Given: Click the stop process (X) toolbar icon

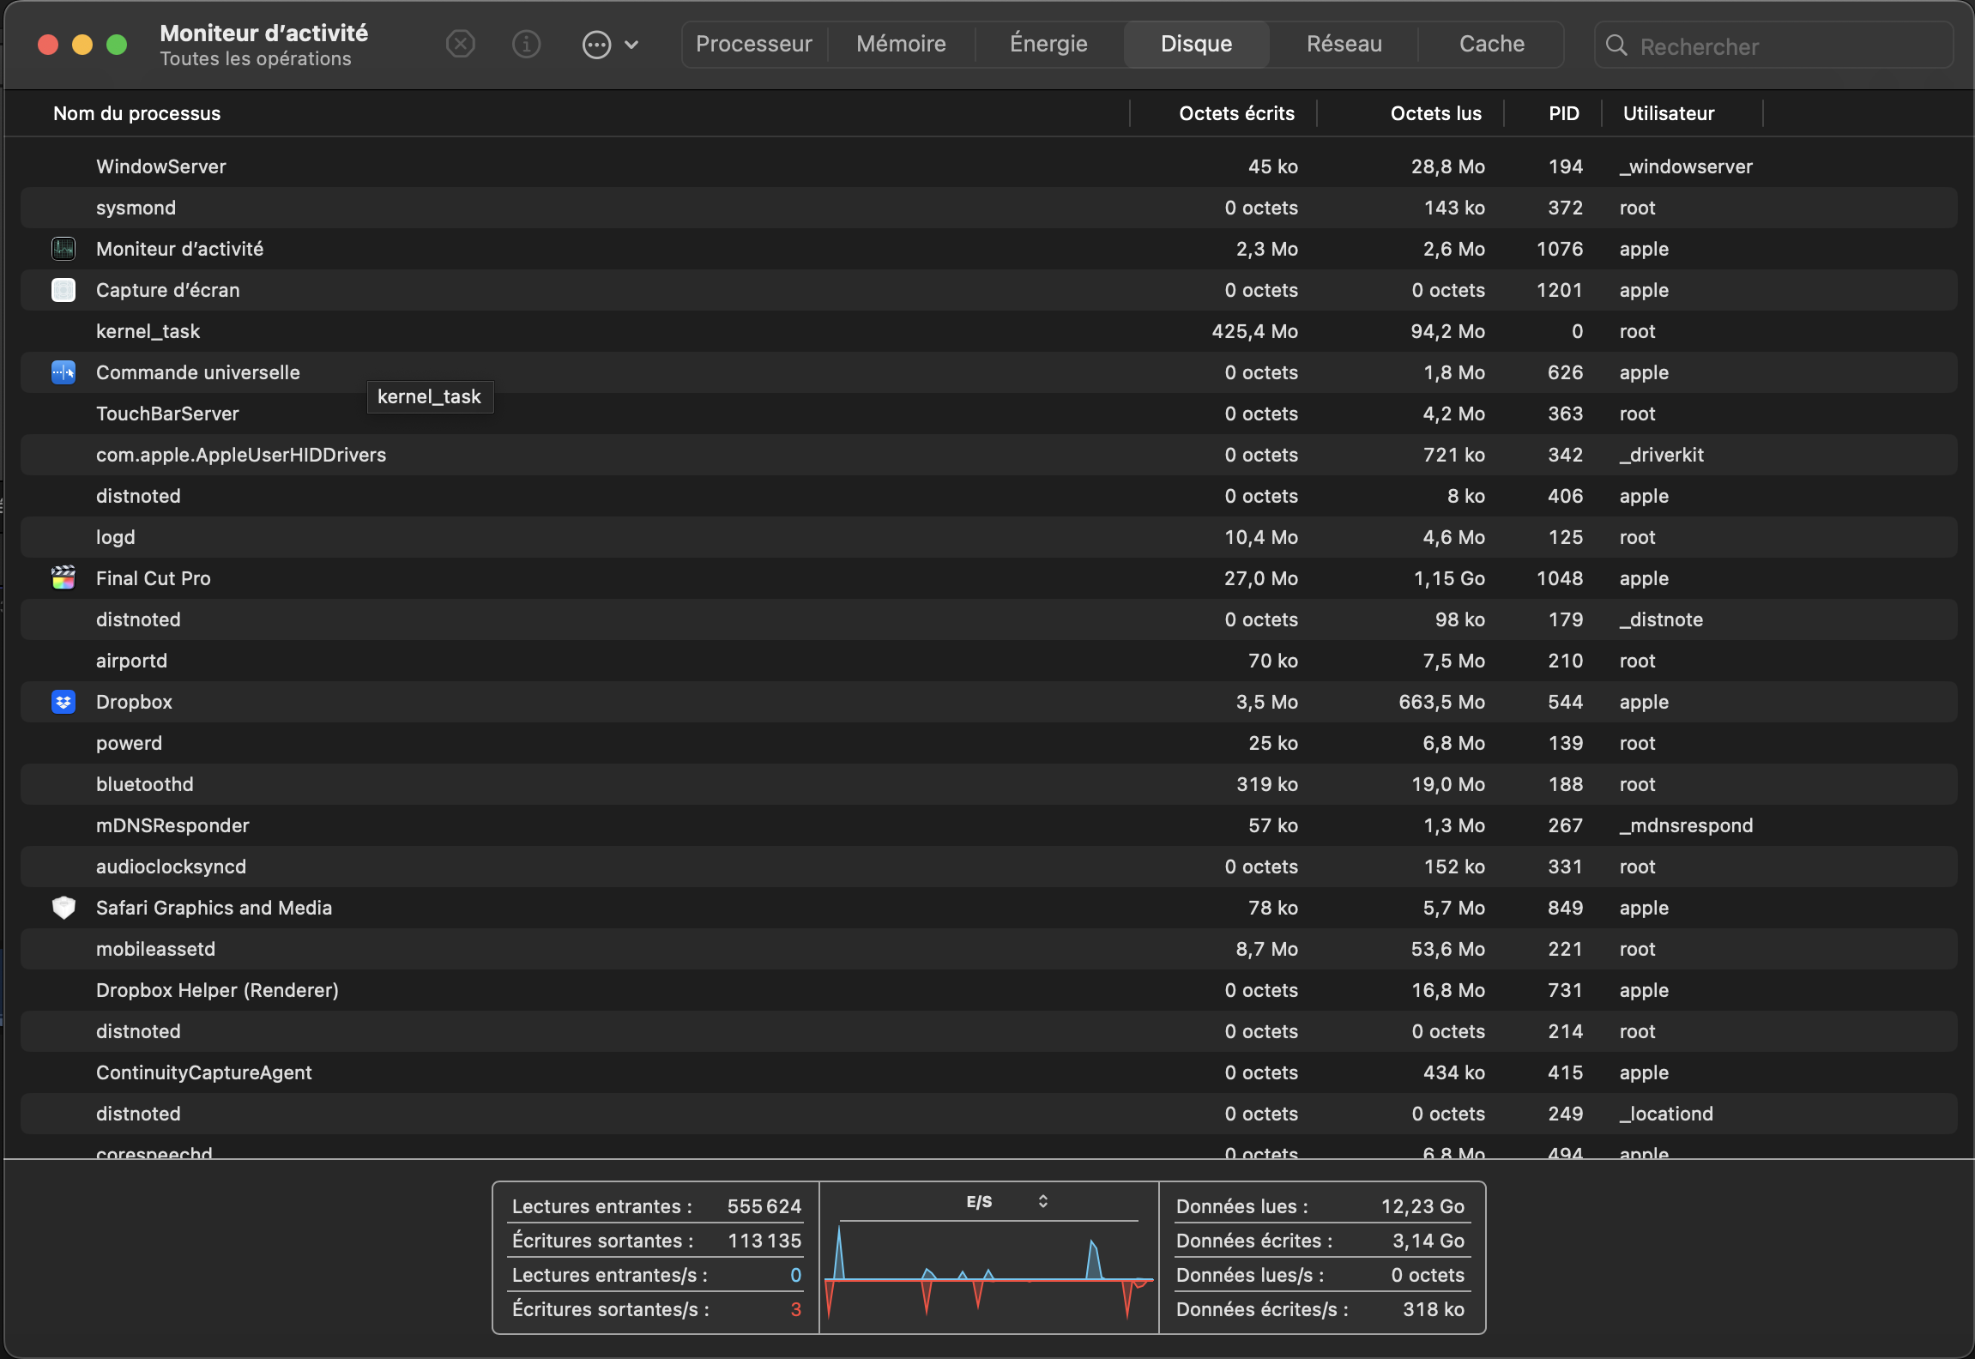Looking at the screenshot, I should pos(461,44).
